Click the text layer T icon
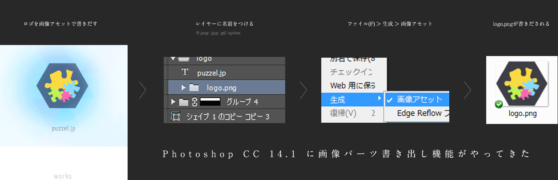 pos(185,72)
